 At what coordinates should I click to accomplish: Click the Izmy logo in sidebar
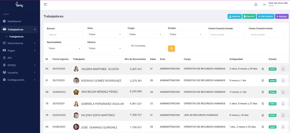(x=19, y=5)
